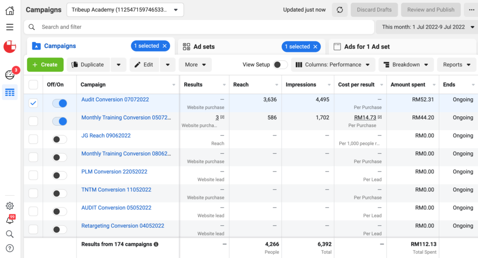Screen dimensions: 478x258
Task: Open the Campaign column header dropdown arrow
Action: pyautogui.click(x=174, y=85)
